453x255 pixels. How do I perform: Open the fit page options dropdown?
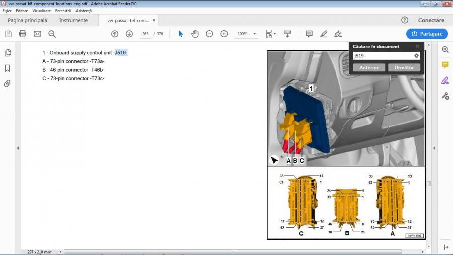tap(274, 34)
